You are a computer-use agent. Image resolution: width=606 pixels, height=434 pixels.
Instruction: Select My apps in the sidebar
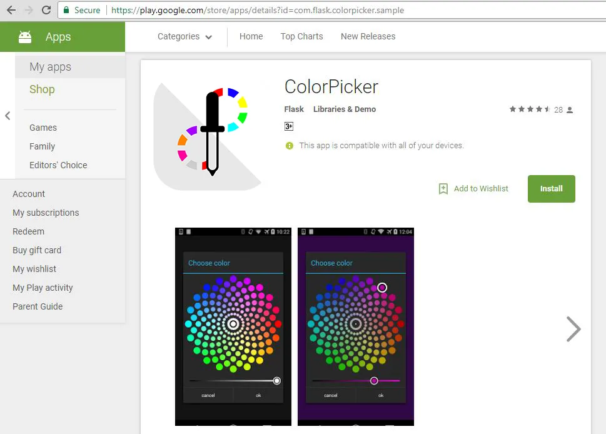click(70, 67)
